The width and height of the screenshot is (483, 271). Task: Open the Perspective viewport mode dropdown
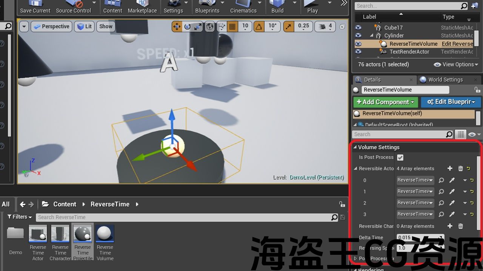(x=52, y=26)
